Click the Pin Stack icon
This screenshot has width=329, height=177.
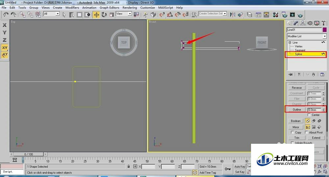pyautogui.click(x=291, y=74)
